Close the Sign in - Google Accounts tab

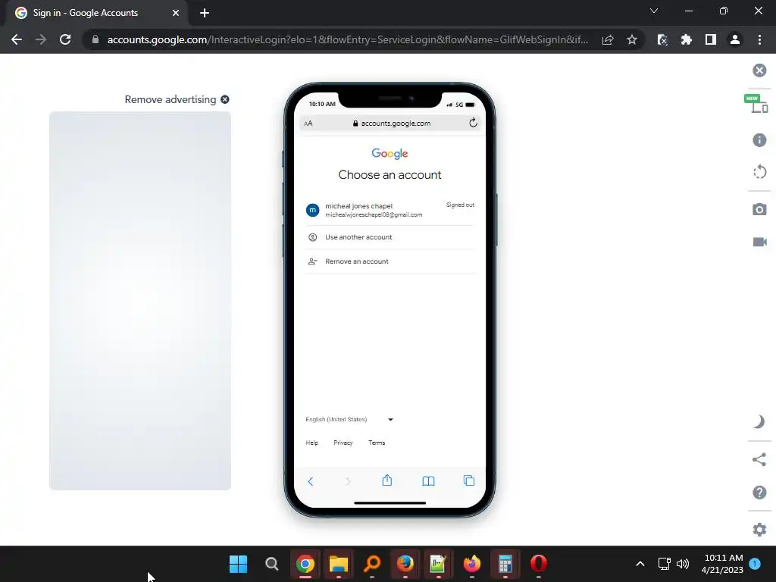pyautogui.click(x=176, y=13)
